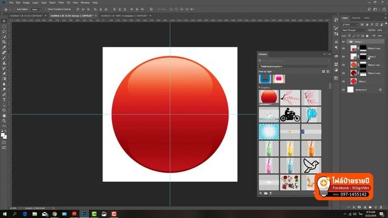Screen dimensions: 388x218
Task: Enable the Auto-Select checkbox
Action: coord(15,9)
